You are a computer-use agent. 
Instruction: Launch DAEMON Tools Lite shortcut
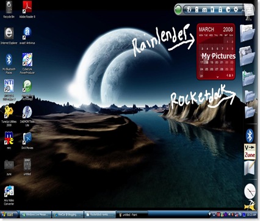point(27,116)
